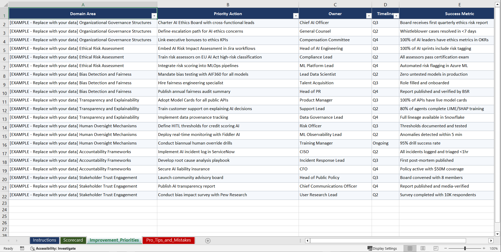Switch to the Scorecard sheet tab
The width and height of the screenshot is (501, 252).
pos(73,240)
